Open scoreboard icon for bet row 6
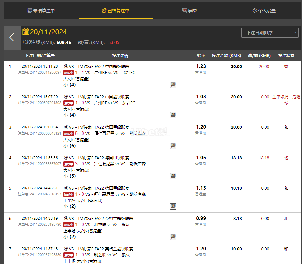This screenshot has width=302, height=264. coord(173,237)
